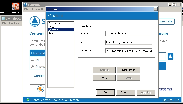
Task: Open the File menu in Notepad window
Action: tap(4, 23)
